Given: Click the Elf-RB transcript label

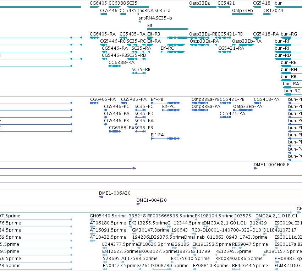Looking at the screenshot, I should [x=154, y=34].
